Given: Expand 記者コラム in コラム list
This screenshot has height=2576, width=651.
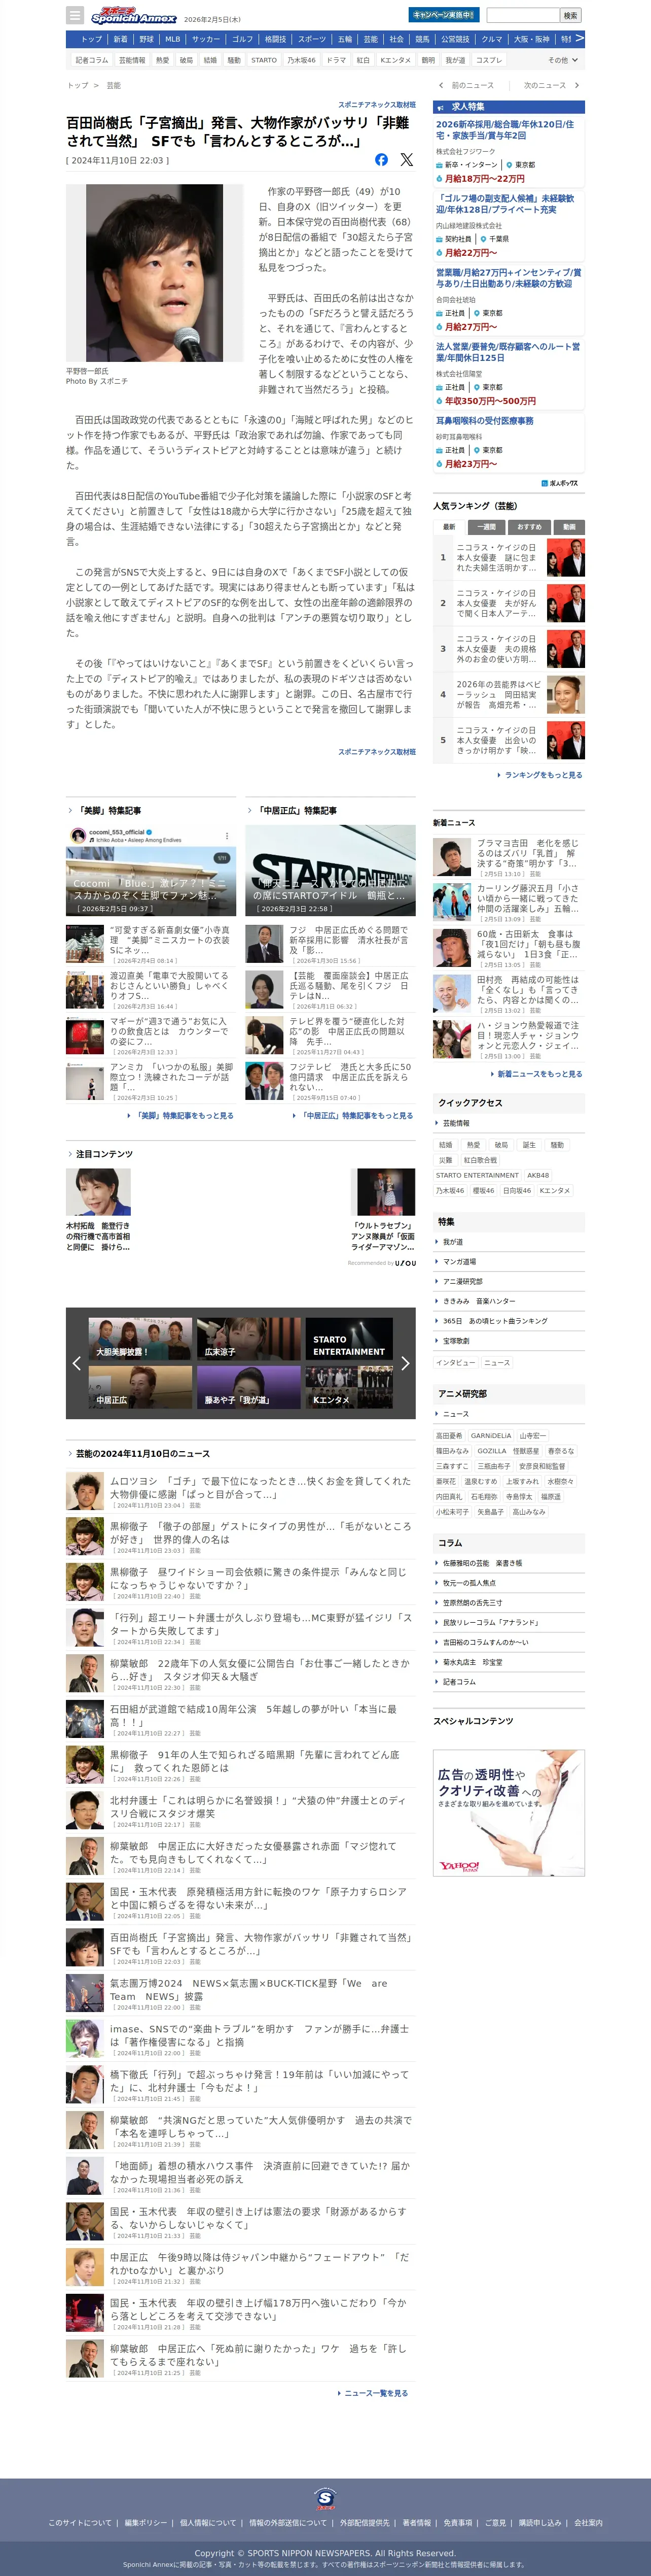Looking at the screenshot, I should [x=509, y=1682].
